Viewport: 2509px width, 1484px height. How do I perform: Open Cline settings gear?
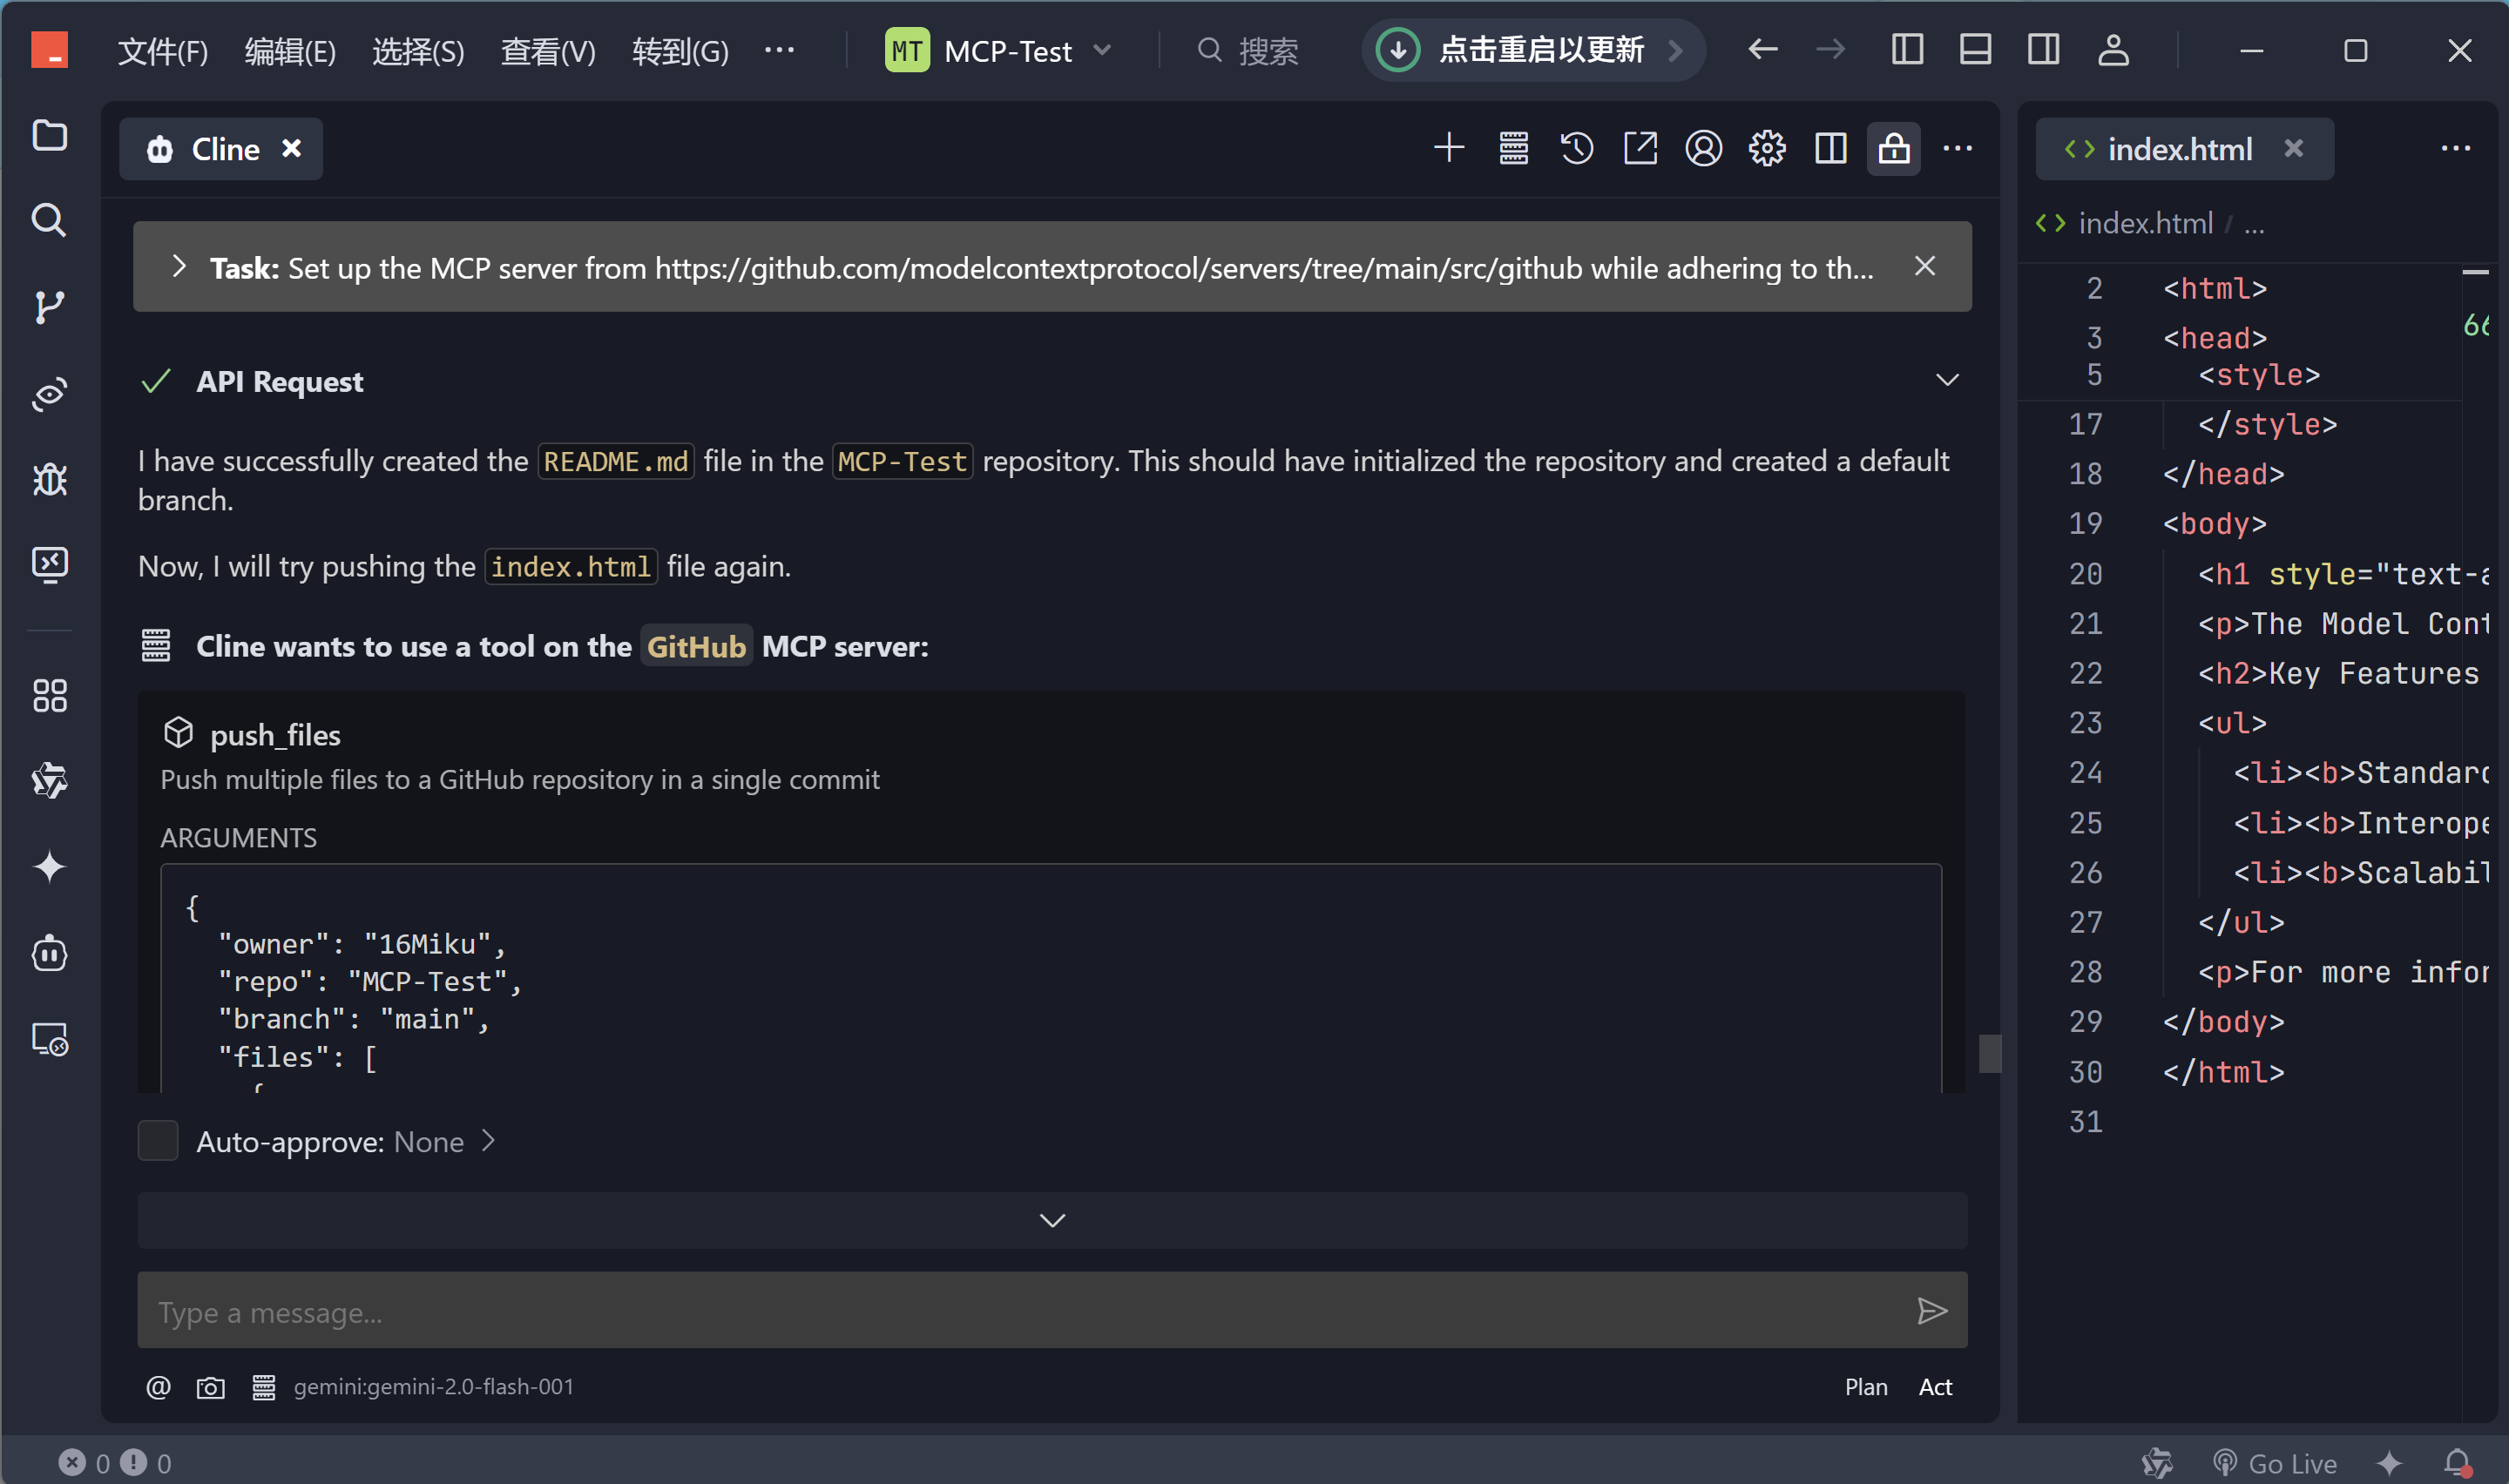(x=1767, y=149)
